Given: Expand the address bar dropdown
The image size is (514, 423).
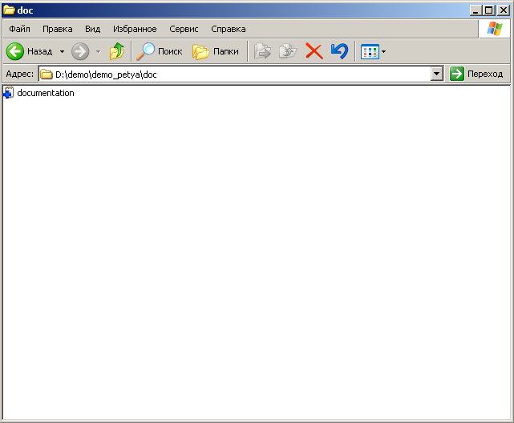Looking at the screenshot, I should (437, 74).
